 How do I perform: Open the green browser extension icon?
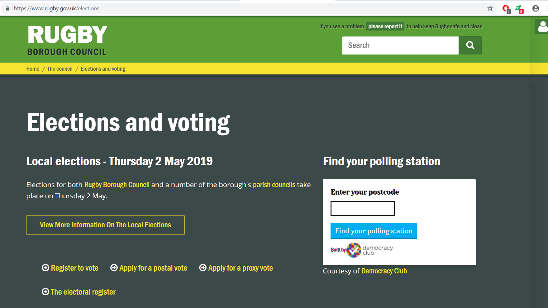[519, 9]
